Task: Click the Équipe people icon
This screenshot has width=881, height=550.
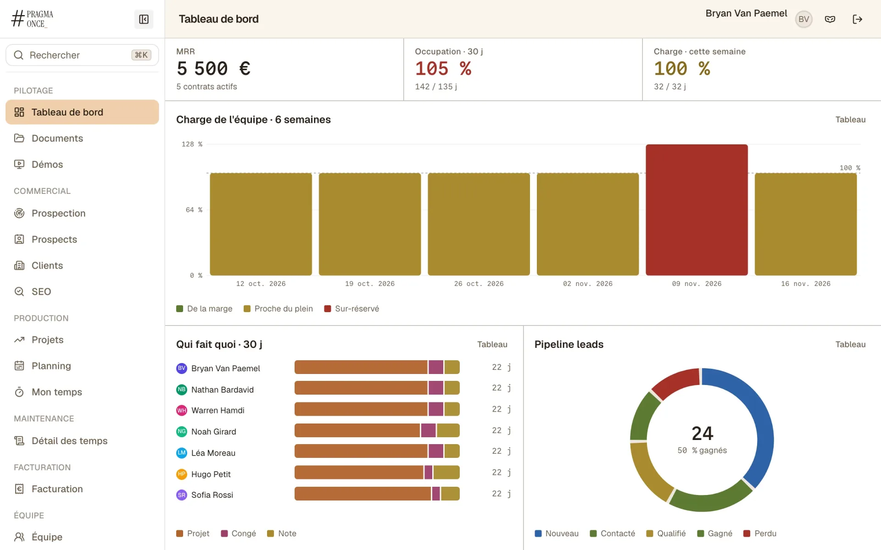Action: [19, 537]
